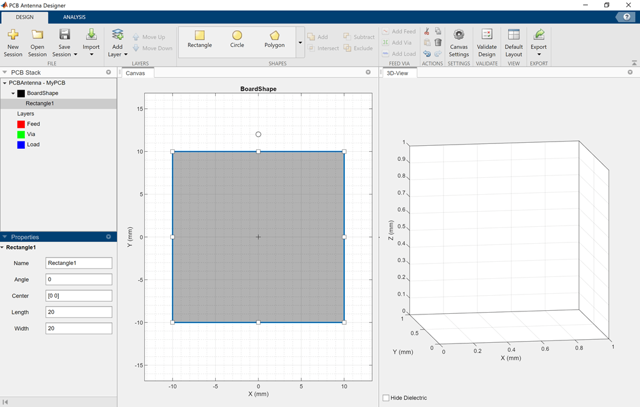
Task: Collapse the toolstrip ribbon arrow
Action: (634, 63)
